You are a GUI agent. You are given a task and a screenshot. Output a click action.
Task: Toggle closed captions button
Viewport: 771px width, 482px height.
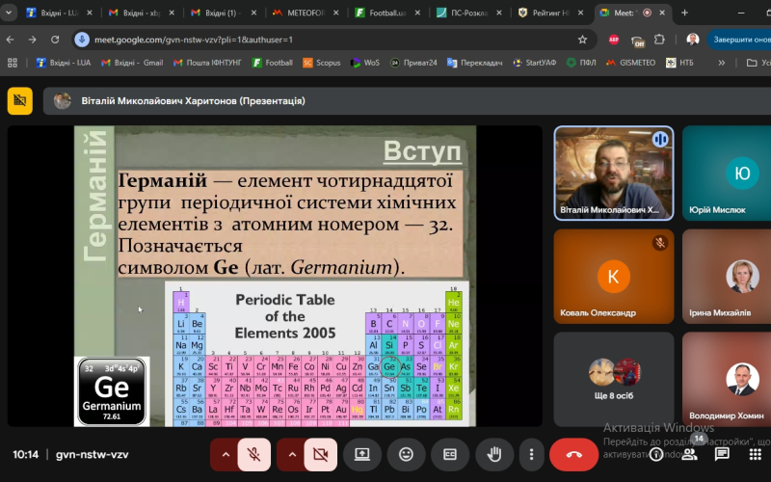449,454
